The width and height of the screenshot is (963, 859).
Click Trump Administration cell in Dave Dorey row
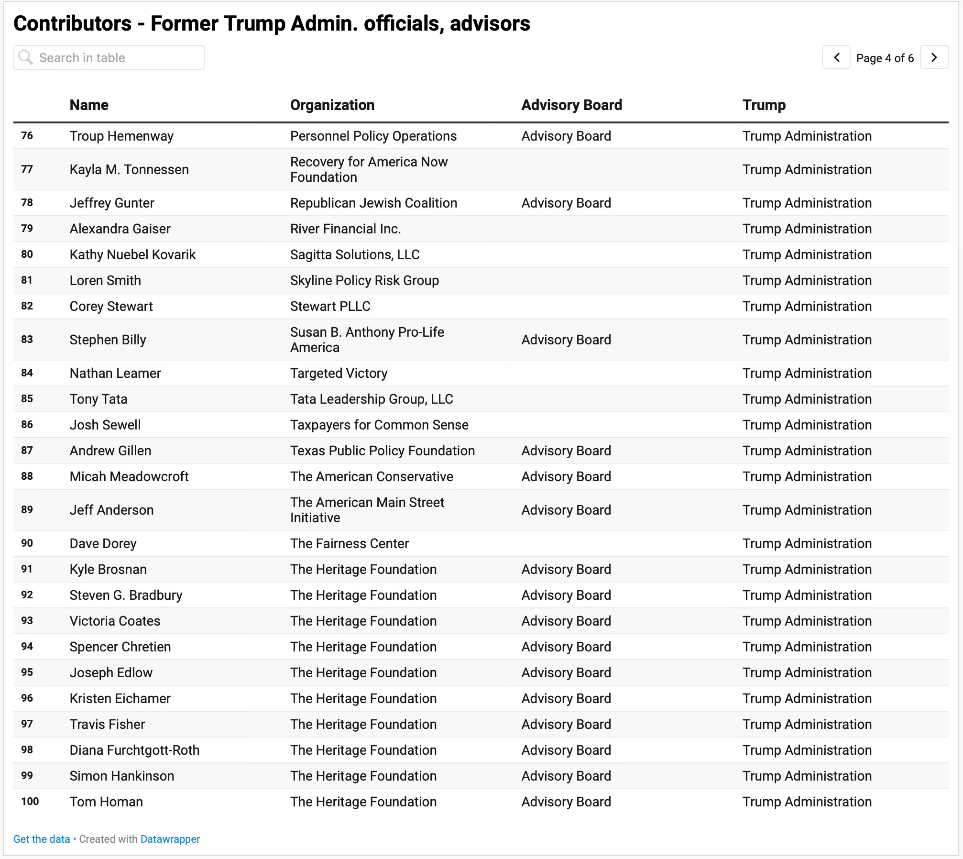(807, 543)
